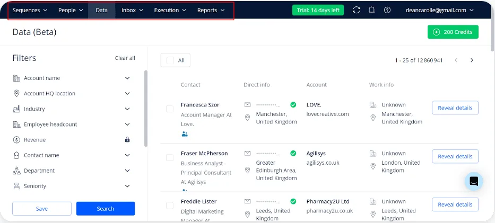Open the deancarolle@gmail.com account dropdown
495x223 pixels.
(439, 10)
